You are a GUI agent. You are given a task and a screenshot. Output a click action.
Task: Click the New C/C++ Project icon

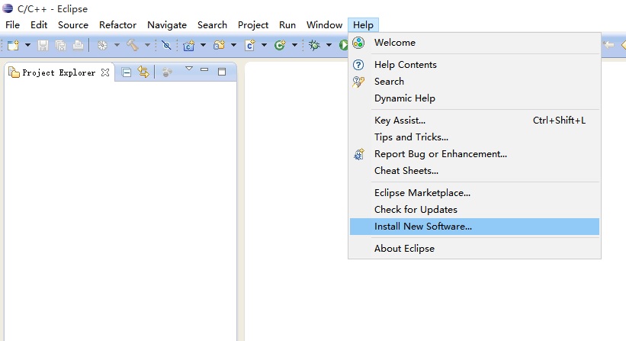[x=189, y=45]
